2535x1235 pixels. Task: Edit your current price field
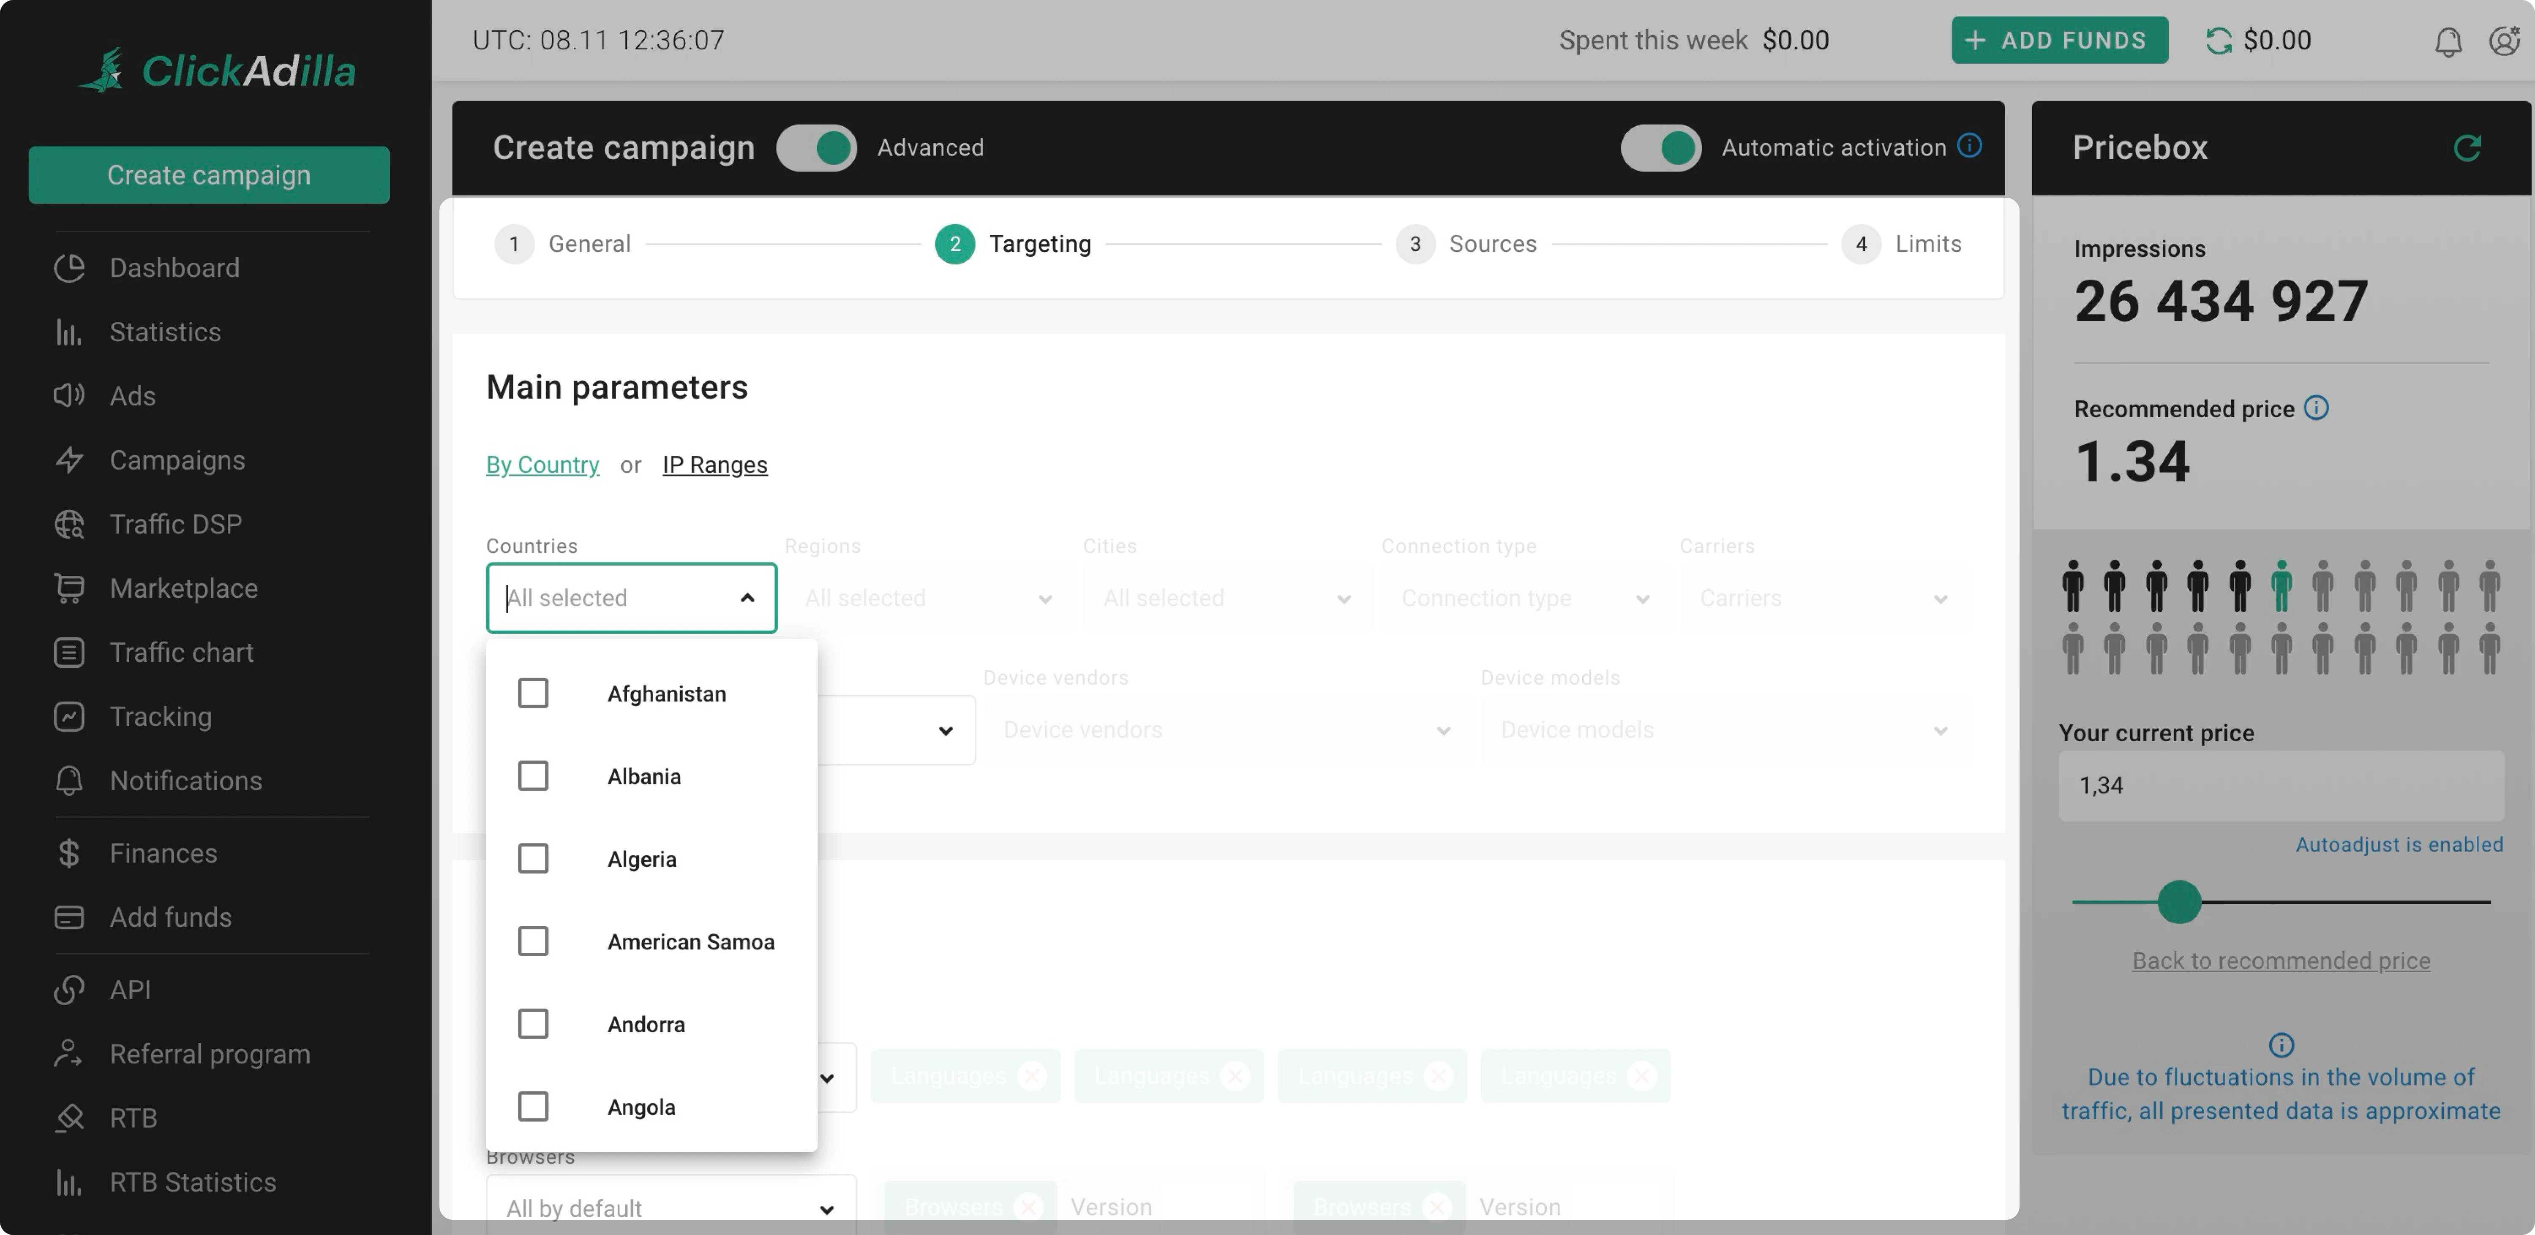point(2281,785)
